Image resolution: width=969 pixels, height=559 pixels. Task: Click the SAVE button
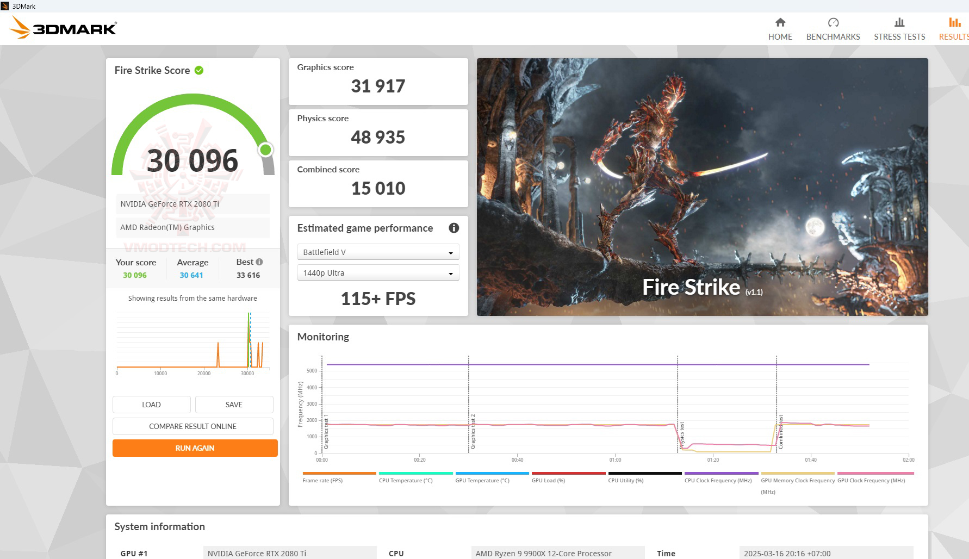coord(234,405)
